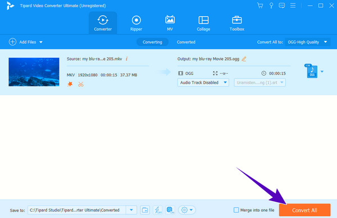The width and height of the screenshot is (337, 218).
Task: Open the feedback chat icon
Action: (x=282, y=6)
